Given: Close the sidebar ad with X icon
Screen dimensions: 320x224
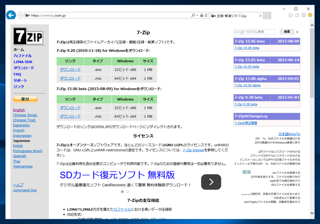Looking at the screenshot, I should (248, 172).
